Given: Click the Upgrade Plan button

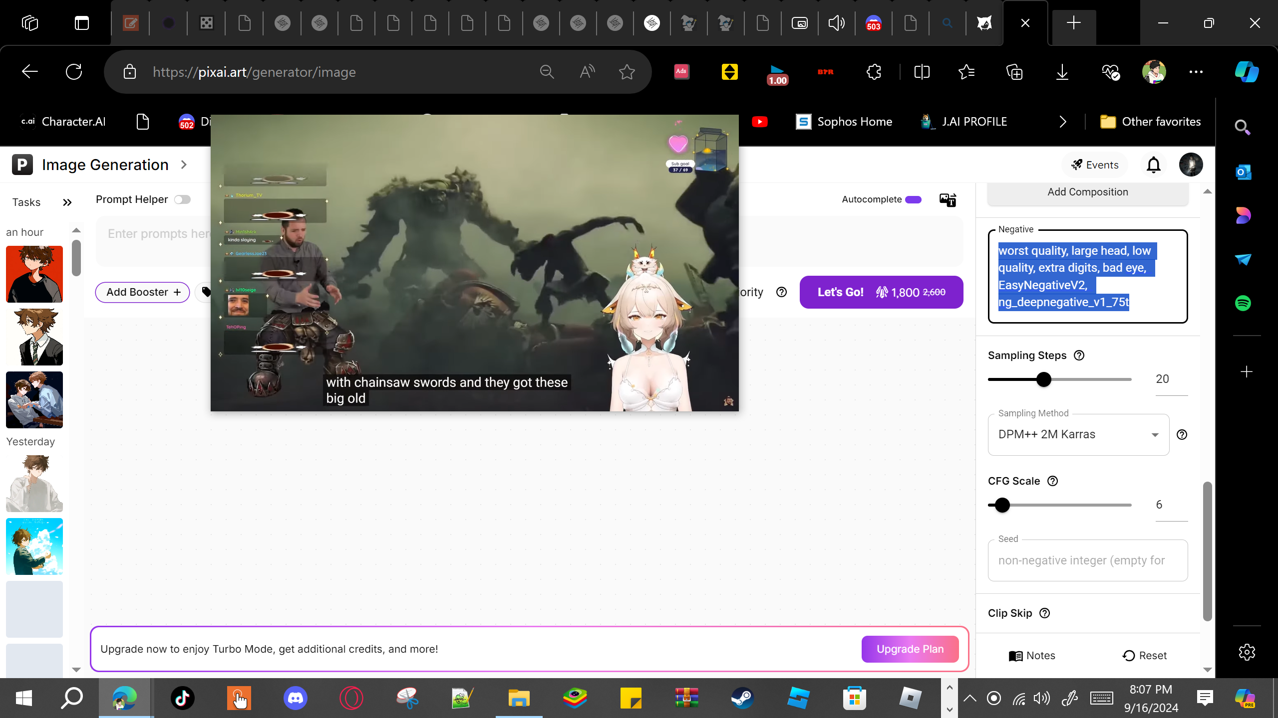Looking at the screenshot, I should tap(910, 649).
